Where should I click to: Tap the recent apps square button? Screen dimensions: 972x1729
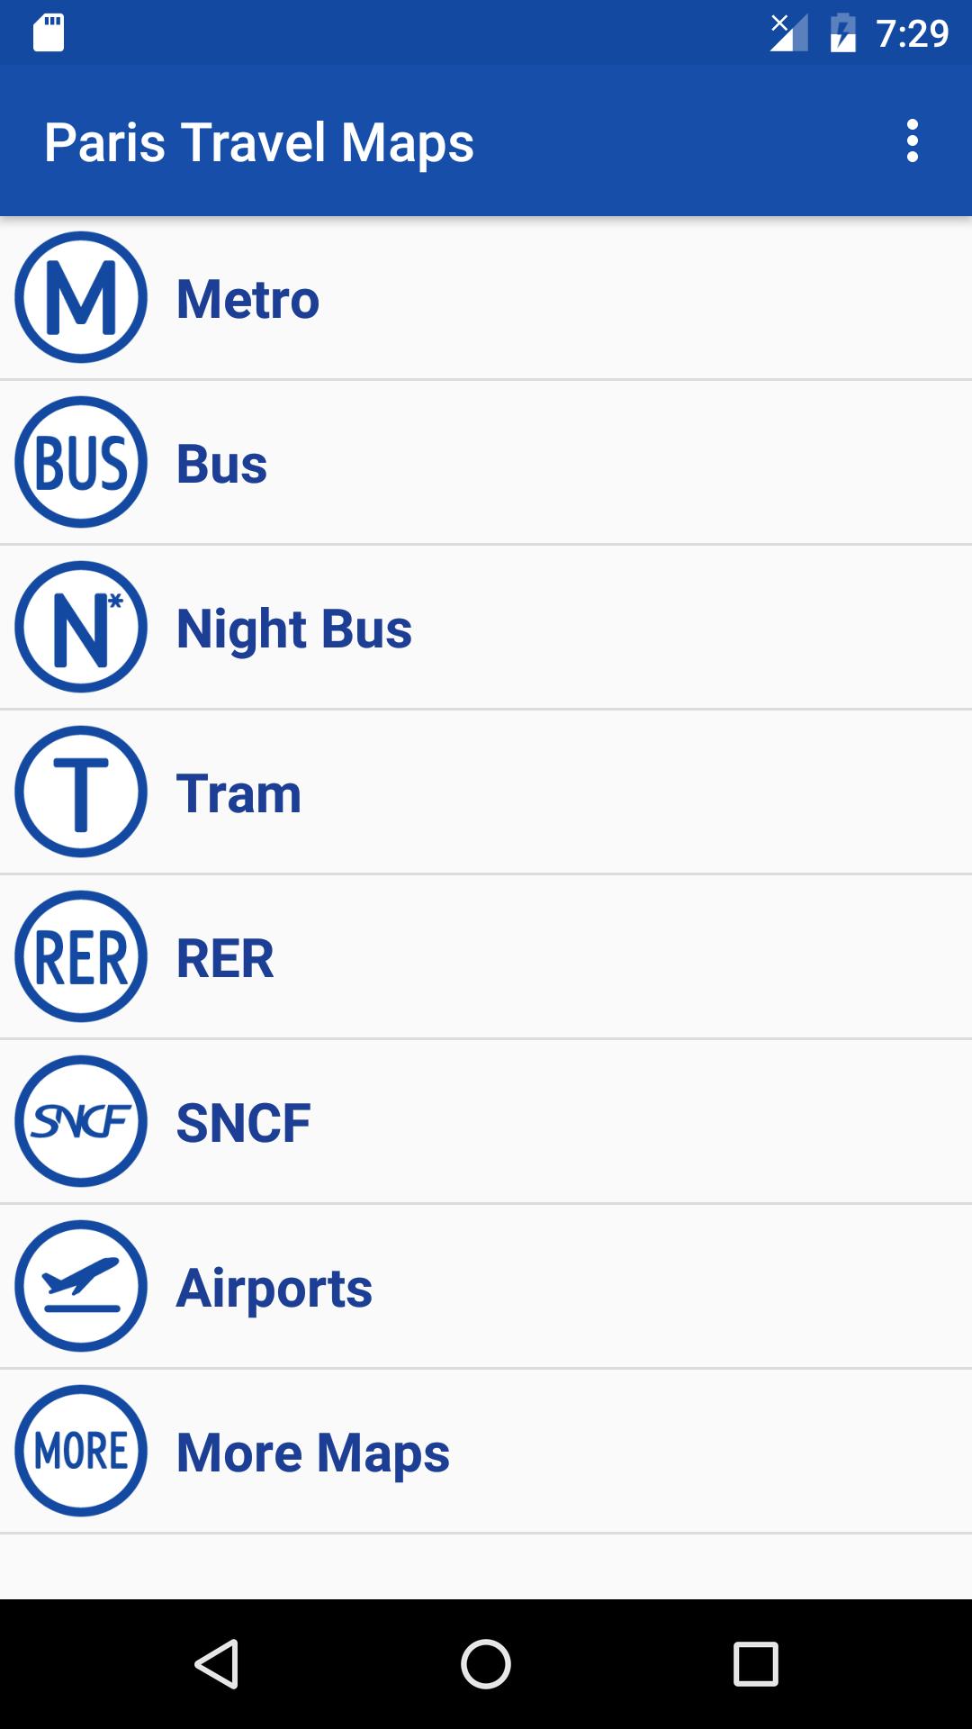755,1663
